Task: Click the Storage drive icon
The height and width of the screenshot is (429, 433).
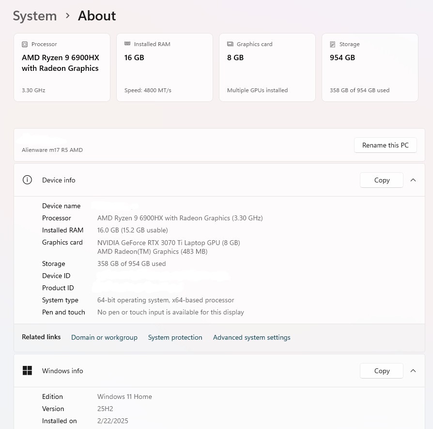Action: click(x=333, y=44)
